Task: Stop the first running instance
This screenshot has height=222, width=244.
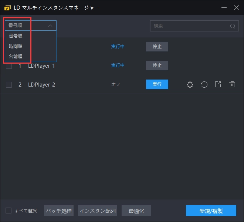Action: 157,47
